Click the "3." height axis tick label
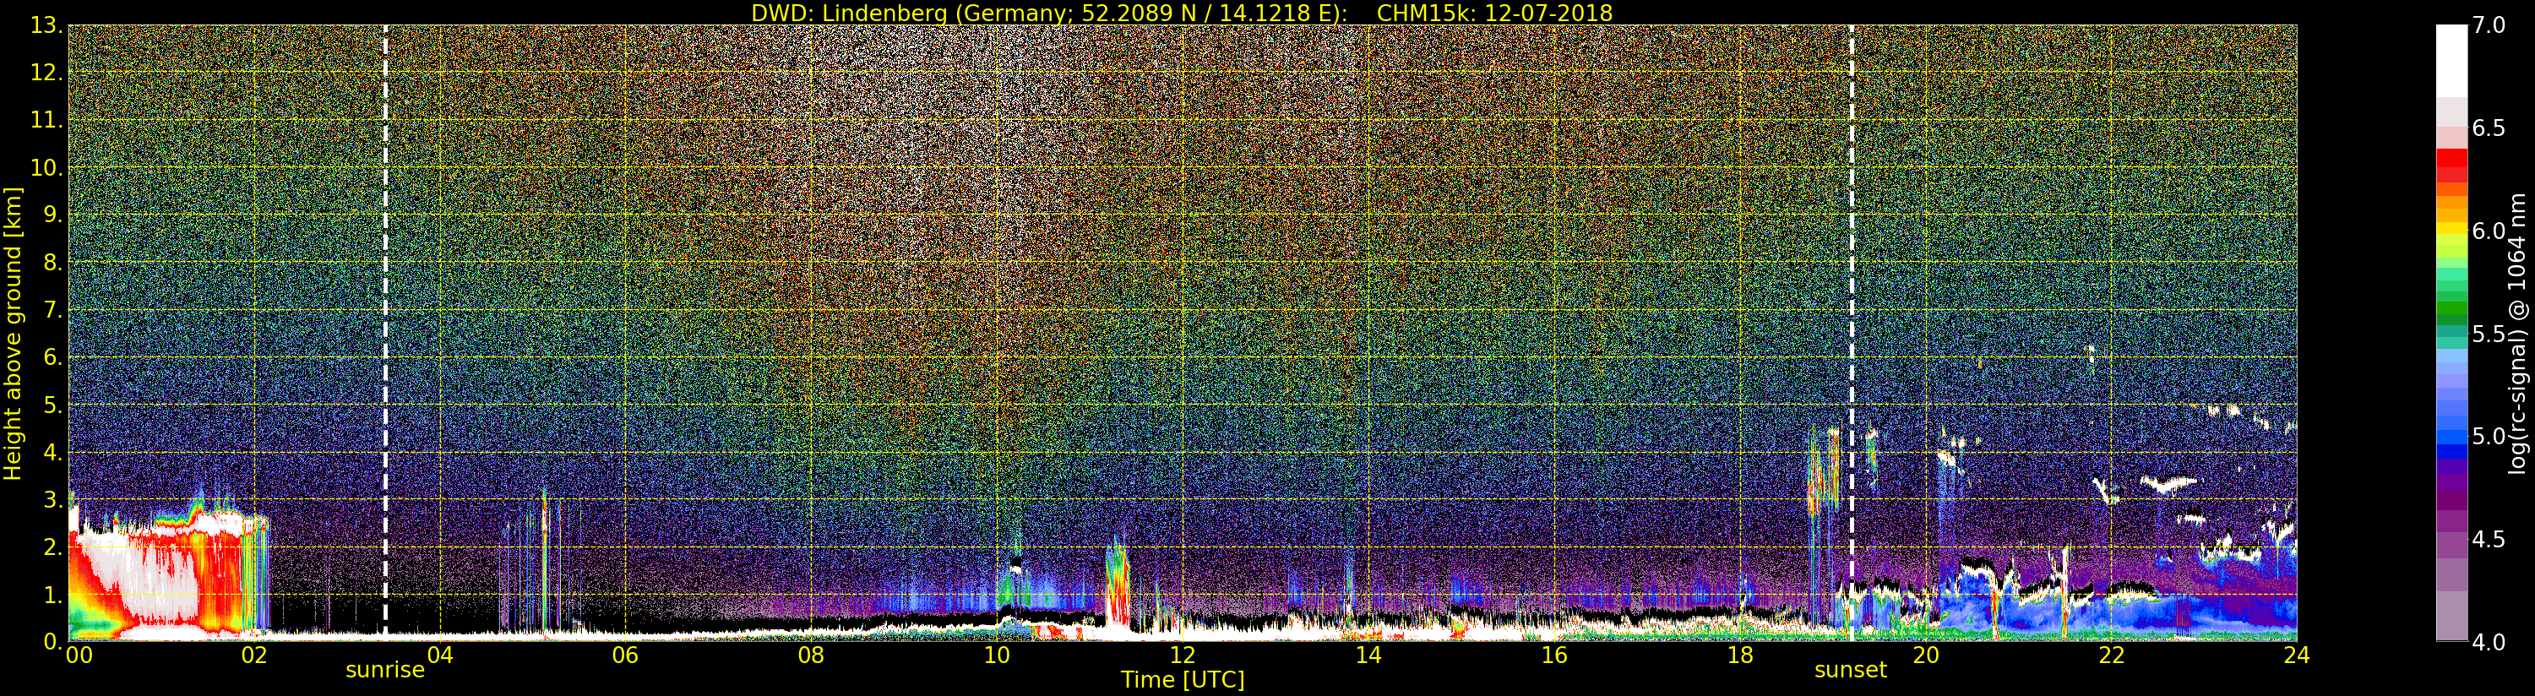 [x=53, y=499]
